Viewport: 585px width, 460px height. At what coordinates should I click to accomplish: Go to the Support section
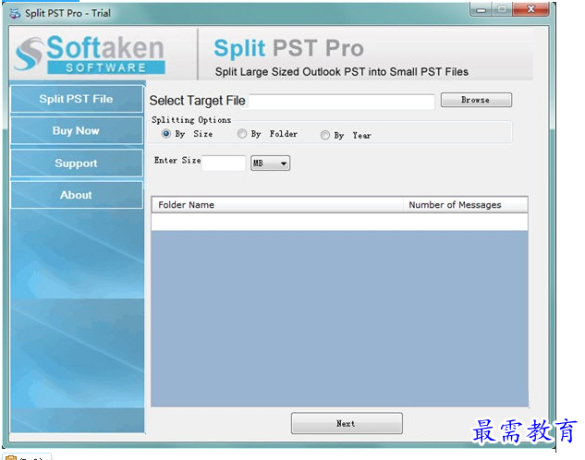[77, 163]
